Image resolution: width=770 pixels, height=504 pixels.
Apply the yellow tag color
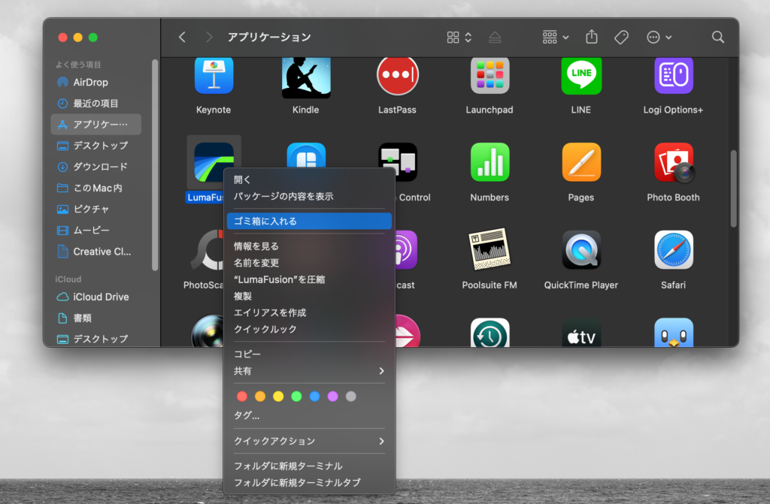pos(278,397)
